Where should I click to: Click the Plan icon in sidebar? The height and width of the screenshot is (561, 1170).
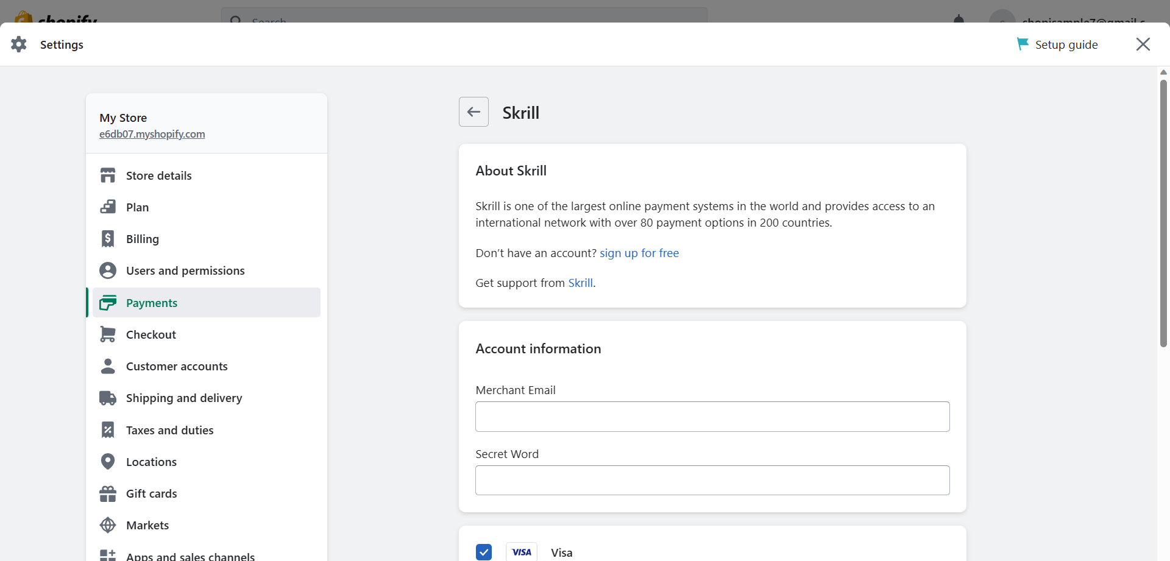108,207
